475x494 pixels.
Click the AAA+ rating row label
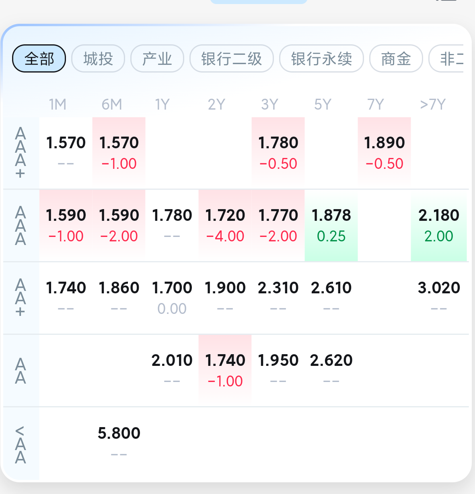[21, 153]
